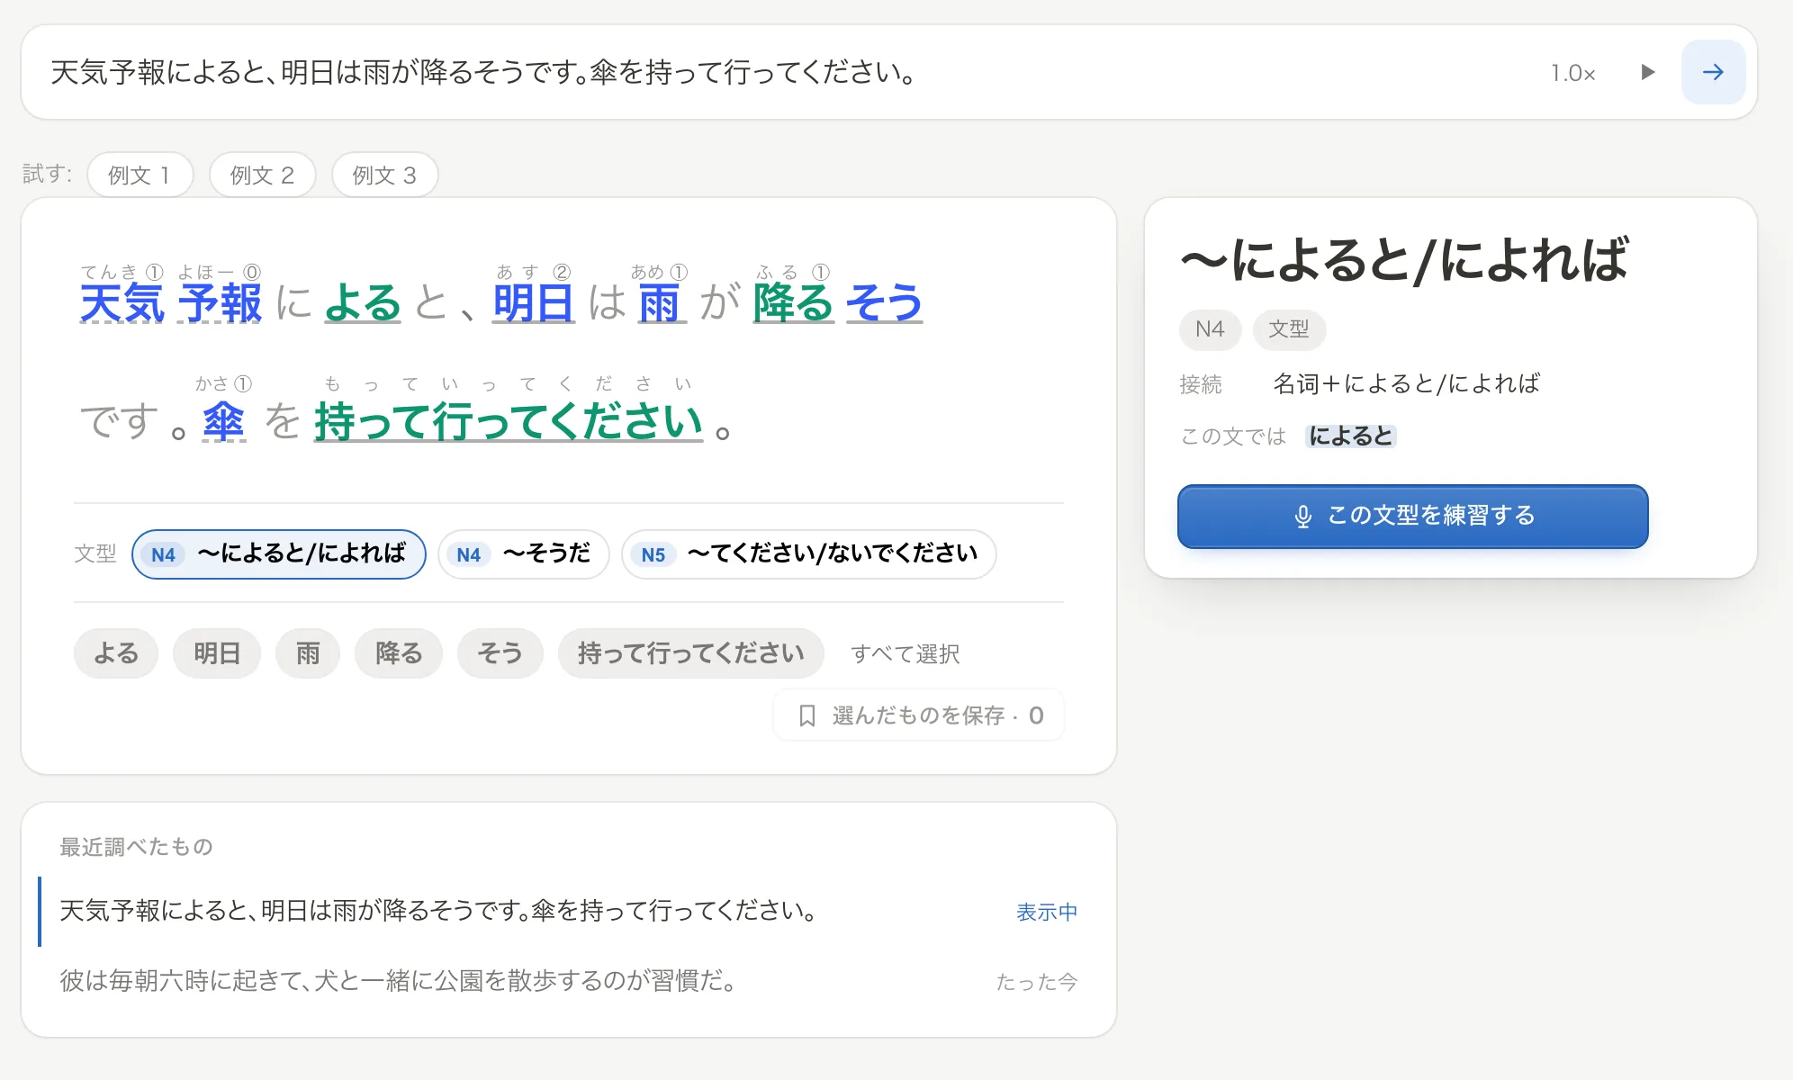Screen dimensions: 1793x1080
Task: Select the 〜によると/によれば grammar tab
Action: coord(279,554)
